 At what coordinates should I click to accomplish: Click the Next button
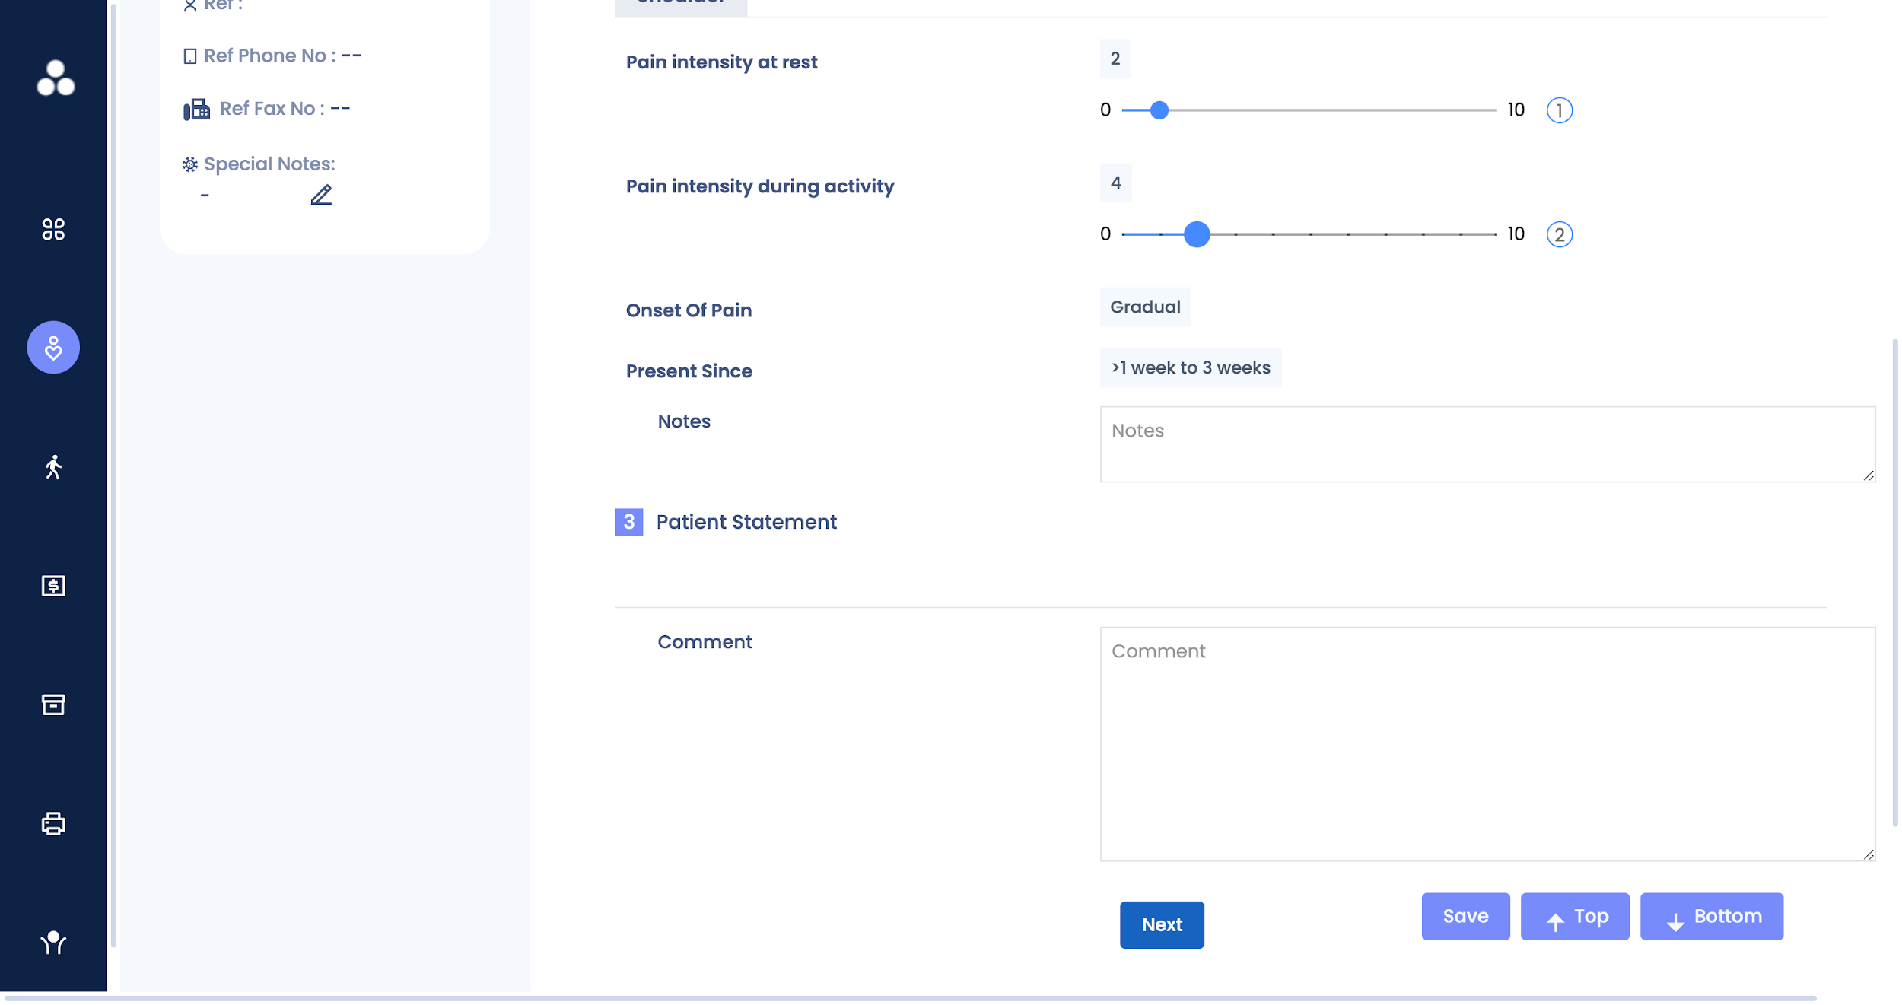coord(1161,924)
